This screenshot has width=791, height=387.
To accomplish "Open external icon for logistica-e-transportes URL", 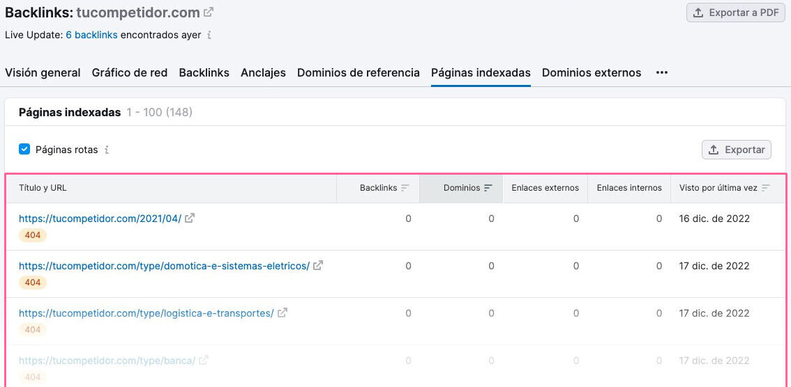I will (x=282, y=313).
